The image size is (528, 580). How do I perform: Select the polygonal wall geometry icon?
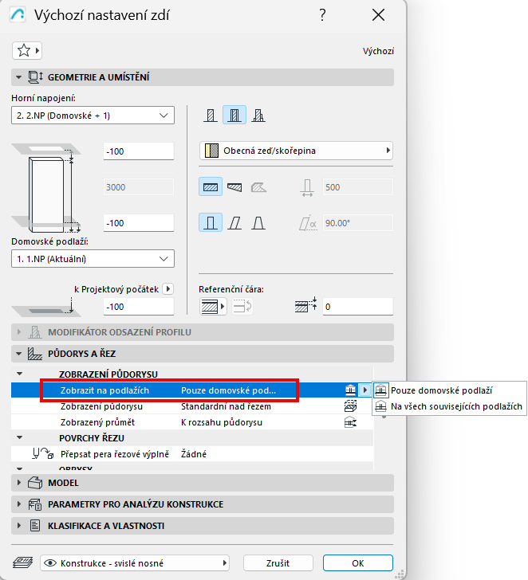pos(258,187)
